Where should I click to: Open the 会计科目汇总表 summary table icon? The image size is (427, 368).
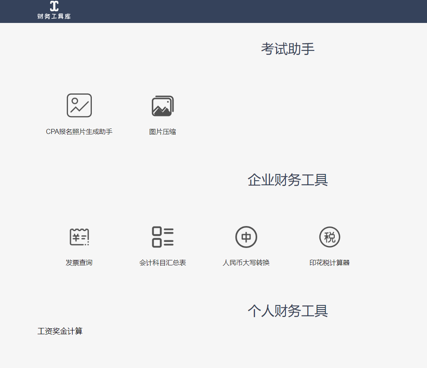162,237
